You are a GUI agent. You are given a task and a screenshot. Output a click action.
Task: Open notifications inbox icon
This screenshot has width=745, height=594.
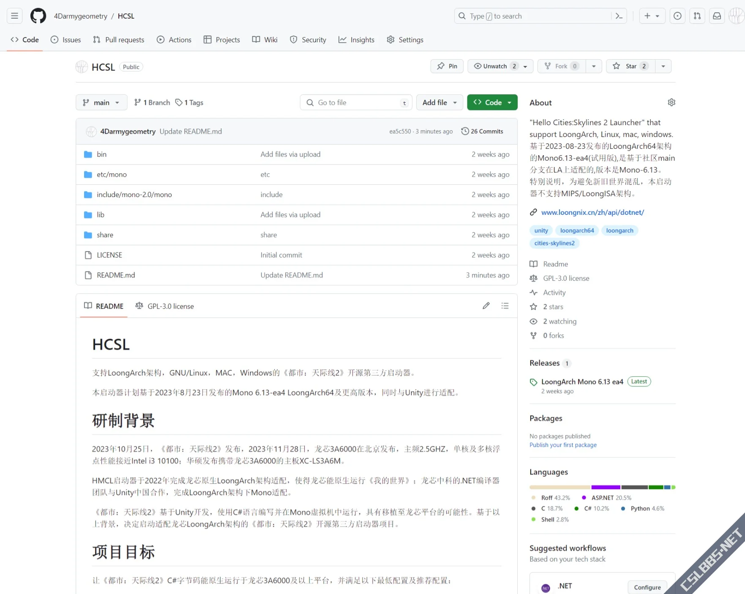click(x=717, y=16)
